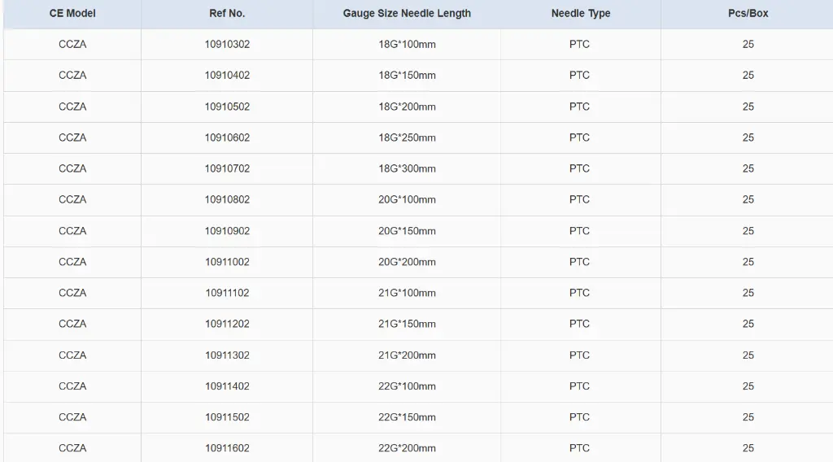Click the Pcs/Box column header
This screenshot has height=462, width=833.
point(748,14)
